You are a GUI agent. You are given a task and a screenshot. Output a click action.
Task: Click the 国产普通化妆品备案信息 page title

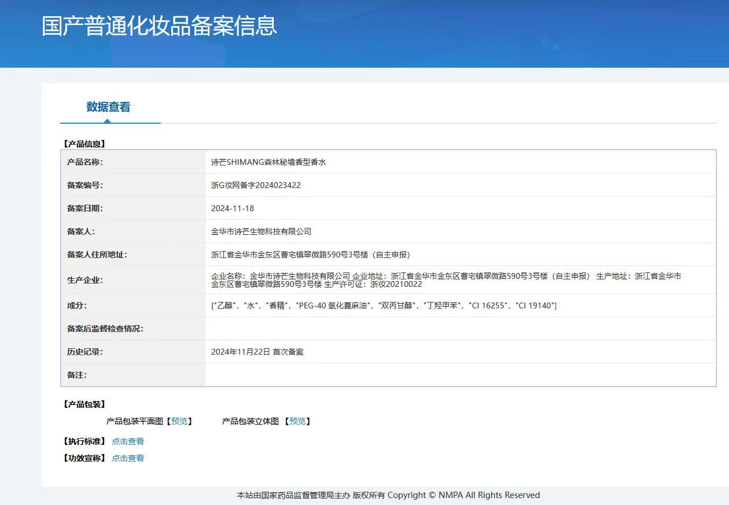tap(159, 26)
